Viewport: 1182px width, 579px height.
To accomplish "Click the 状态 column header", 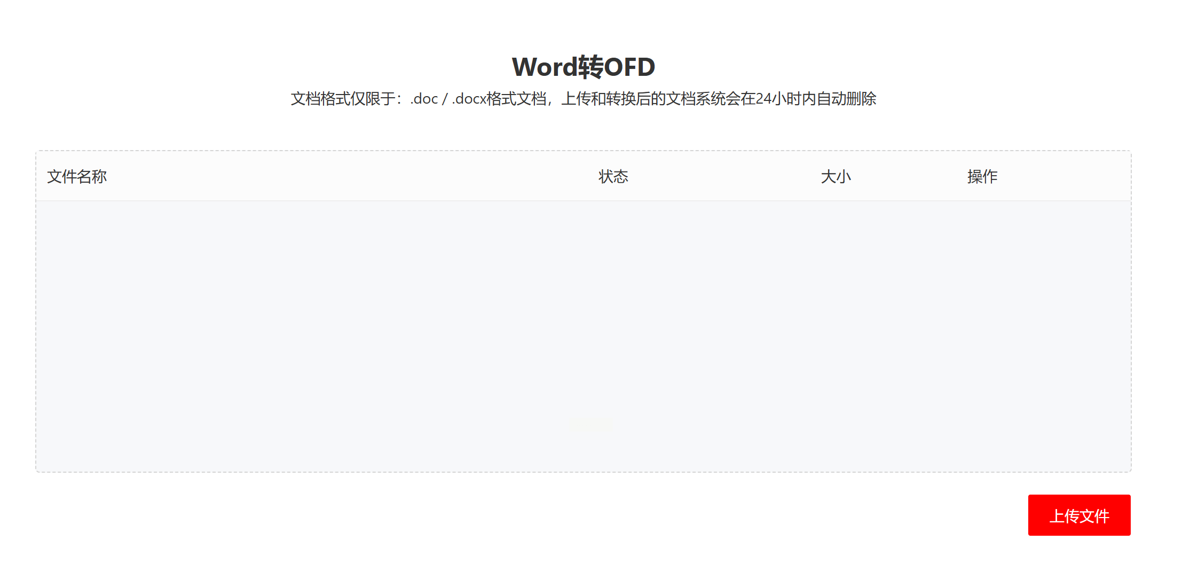I will (613, 176).
